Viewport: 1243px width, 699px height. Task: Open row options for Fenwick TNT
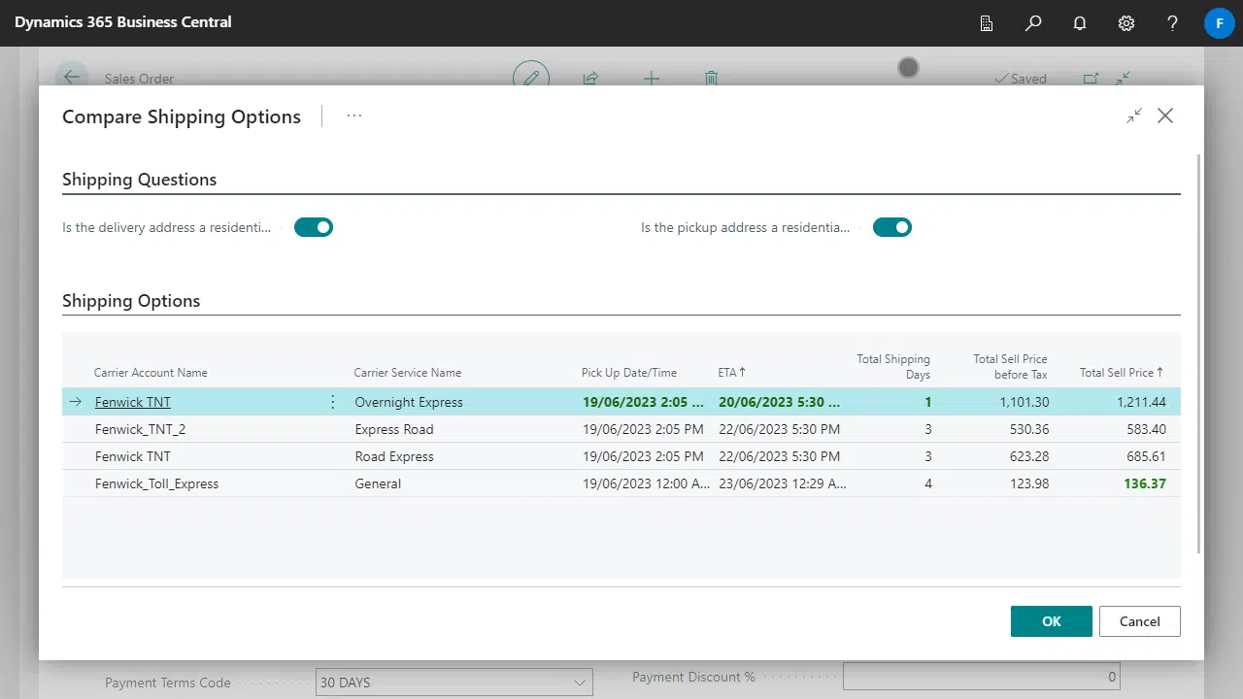point(333,402)
